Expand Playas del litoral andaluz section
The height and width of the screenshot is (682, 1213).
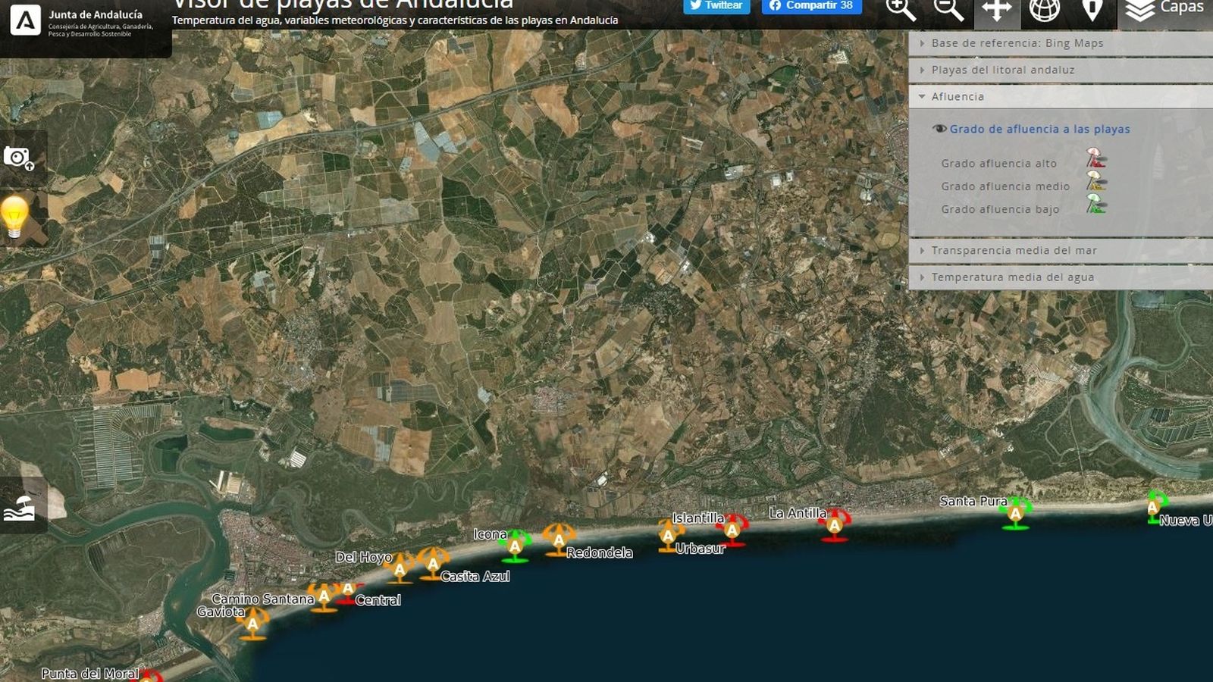(1002, 70)
